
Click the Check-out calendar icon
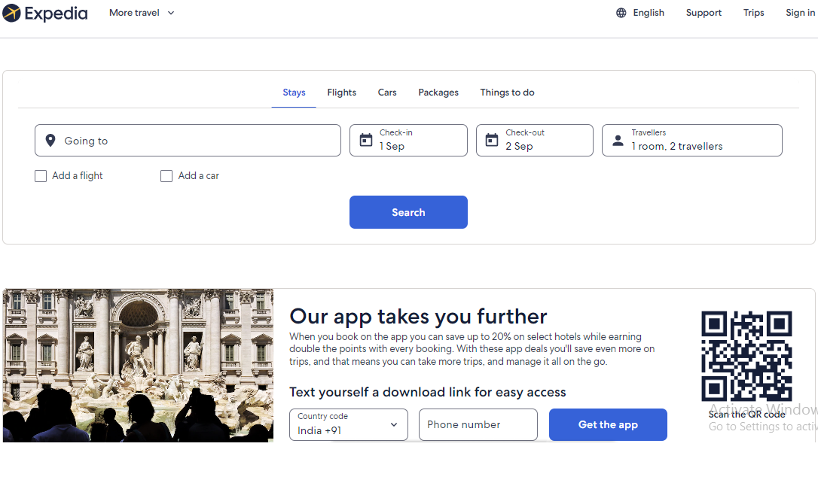click(492, 141)
